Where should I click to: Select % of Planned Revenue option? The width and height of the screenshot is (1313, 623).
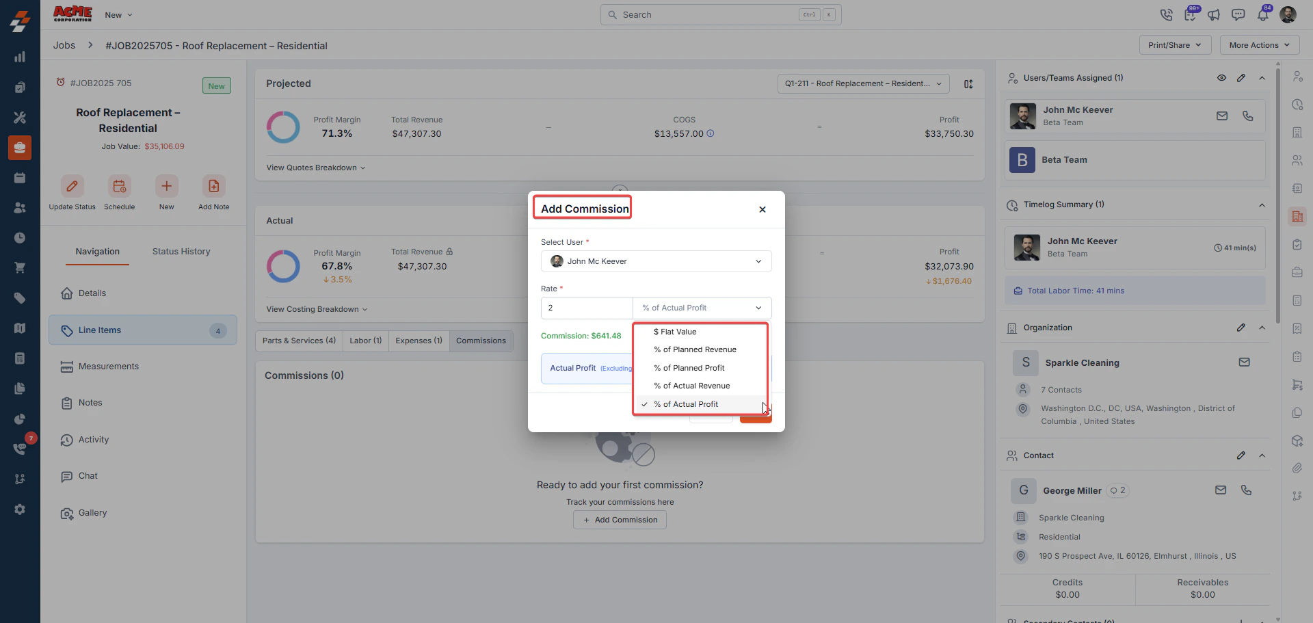701,349
